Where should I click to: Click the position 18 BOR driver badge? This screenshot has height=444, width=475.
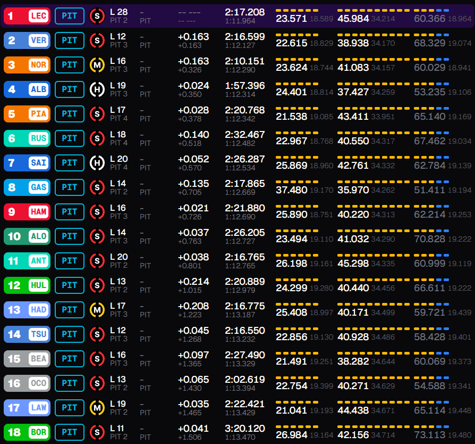(27, 432)
